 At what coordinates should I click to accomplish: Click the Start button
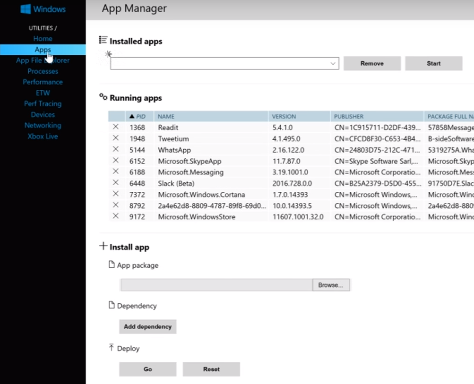tap(433, 63)
